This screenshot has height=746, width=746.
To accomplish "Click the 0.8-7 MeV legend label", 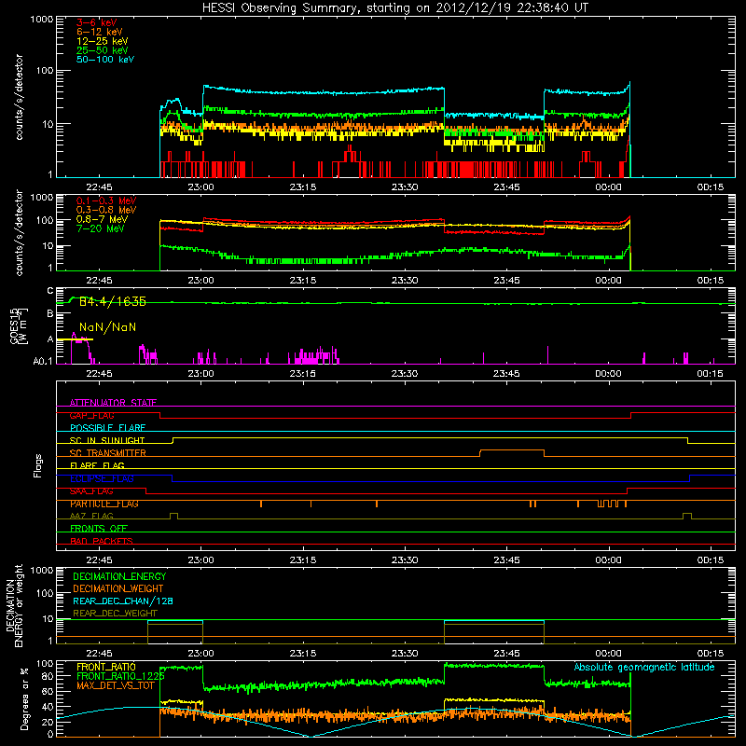I will tap(102, 219).
